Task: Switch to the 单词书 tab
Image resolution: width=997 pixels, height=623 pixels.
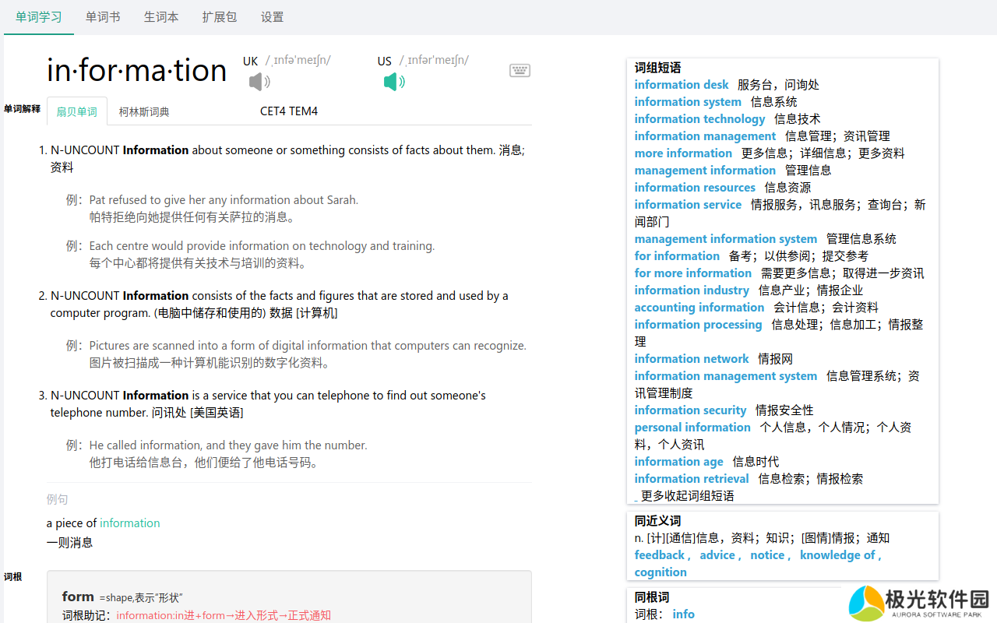Action: click(x=103, y=17)
